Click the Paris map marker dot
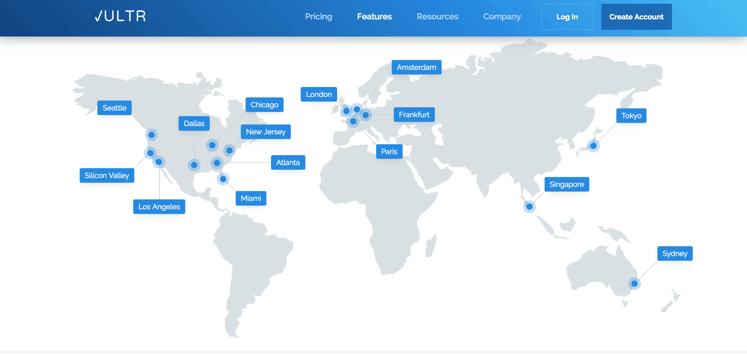The height and width of the screenshot is (354, 747). pos(353,121)
